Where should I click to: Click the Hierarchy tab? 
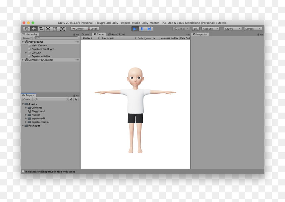(30, 34)
